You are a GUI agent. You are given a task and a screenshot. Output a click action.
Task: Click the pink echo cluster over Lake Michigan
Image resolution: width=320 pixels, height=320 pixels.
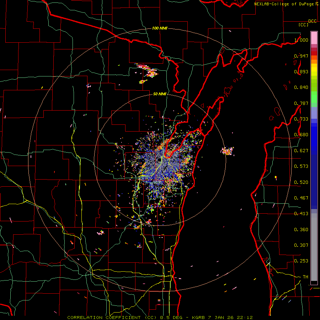(x=227, y=151)
